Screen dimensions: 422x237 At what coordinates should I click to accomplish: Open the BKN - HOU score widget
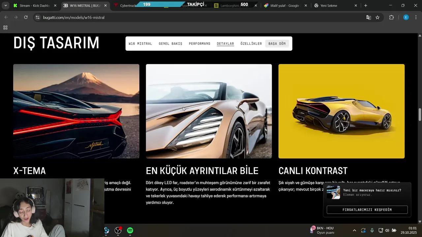[322, 230]
